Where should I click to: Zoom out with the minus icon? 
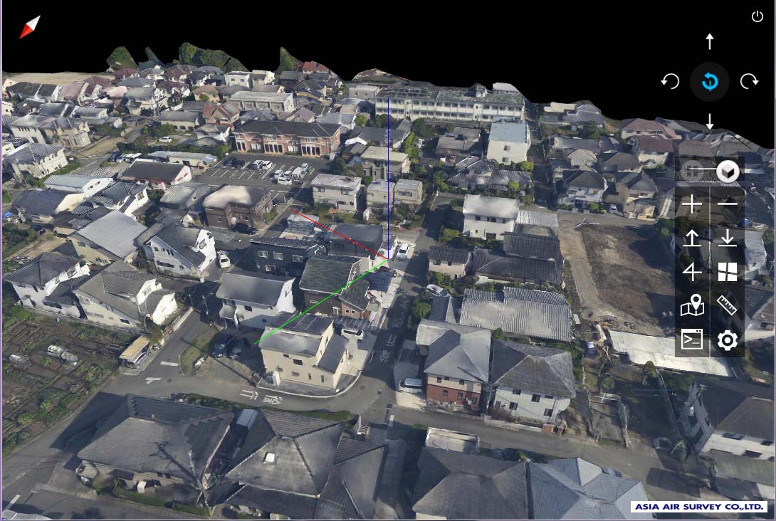(x=727, y=204)
